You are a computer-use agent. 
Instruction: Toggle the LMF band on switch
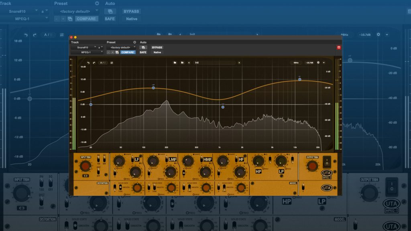[x=167, y=159]
